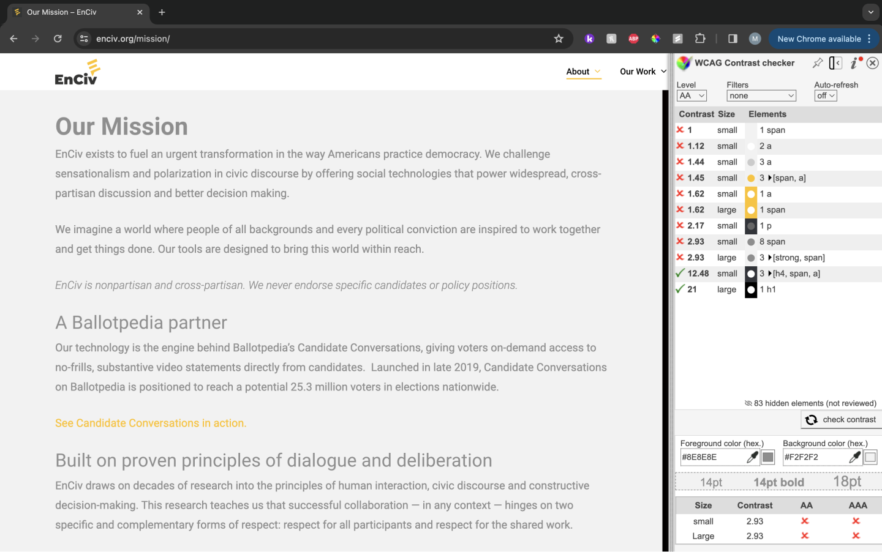The height and width of the screenshot is (552, 882).
Task: Pick foreground color with the eyedropper
Action: [x=752, y=457]
